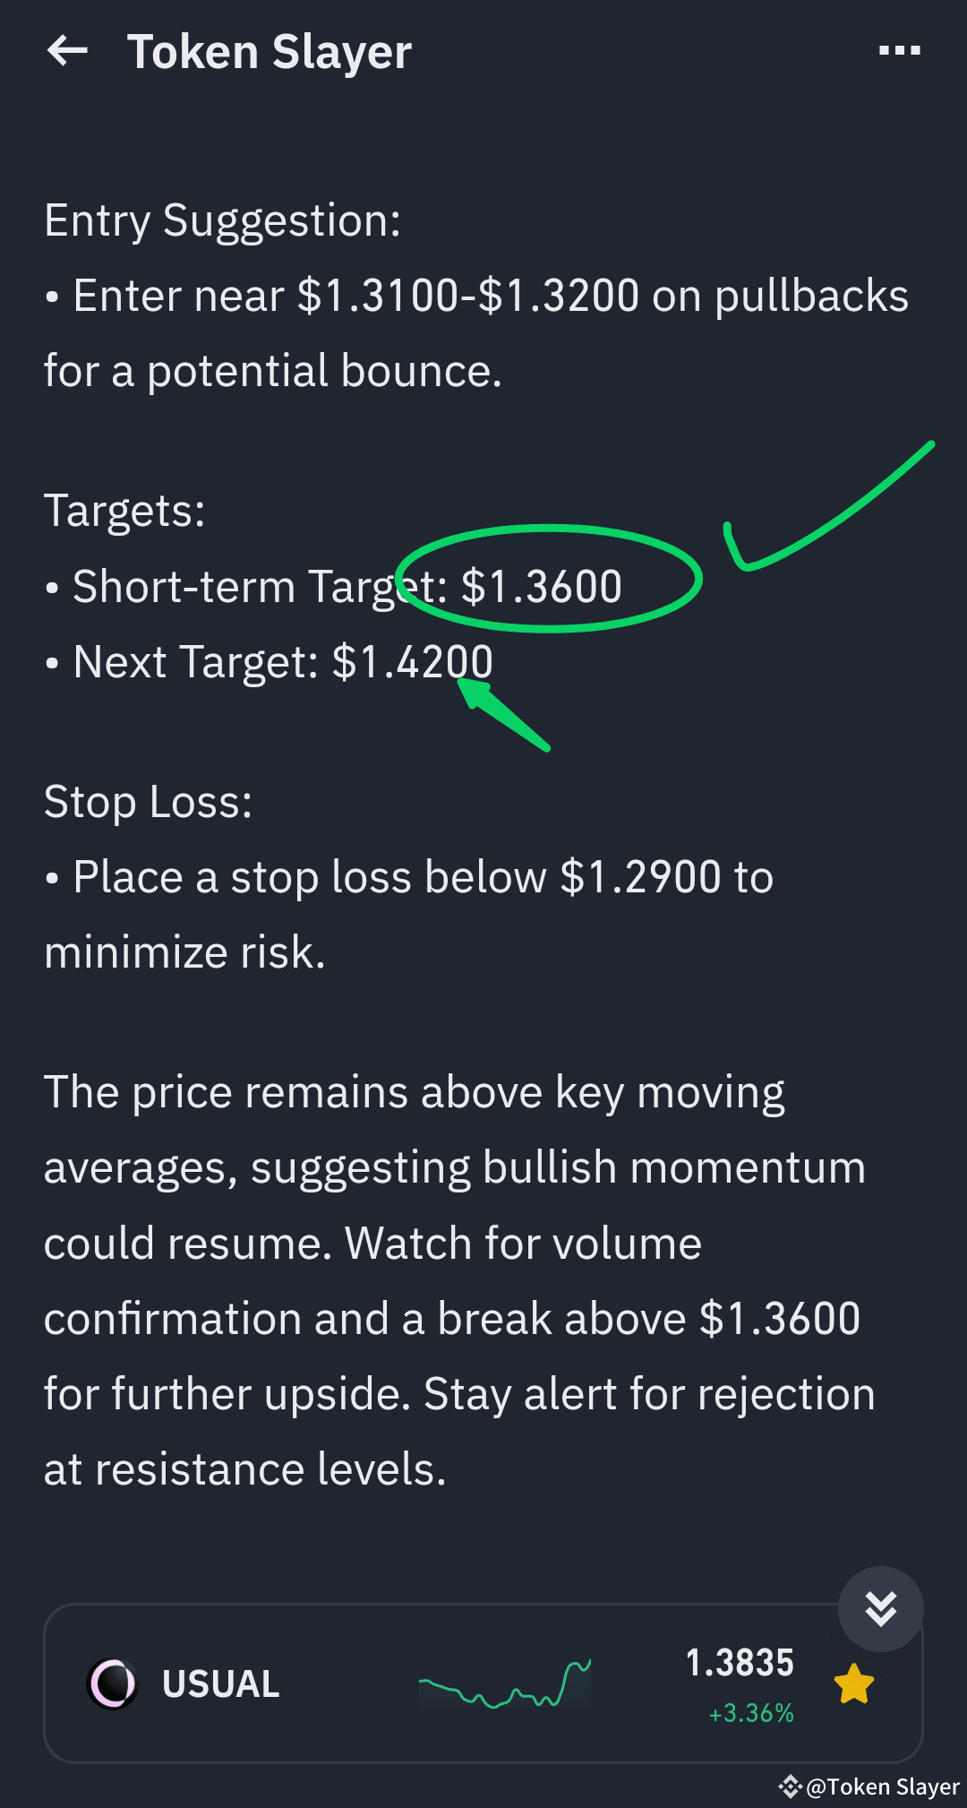The width and height of the screenshot is (967, 1808).
Task: Click the Token Slayer title header
Action: [x=270, y=51]
